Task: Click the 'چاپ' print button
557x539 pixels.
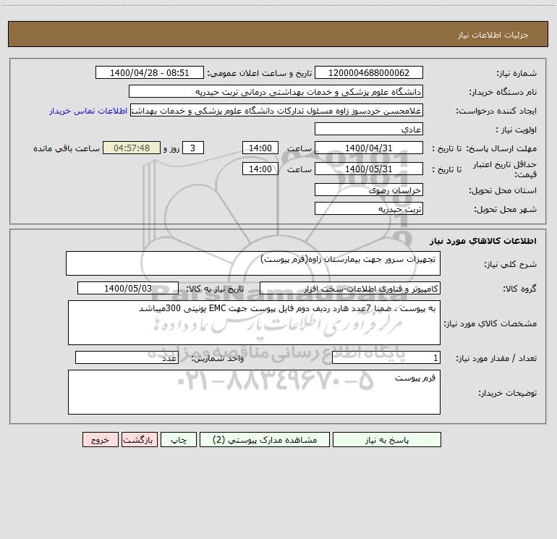Action: coord(179,440)
